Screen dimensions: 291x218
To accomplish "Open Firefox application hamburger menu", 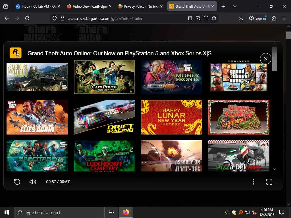I will click(284, 18).
